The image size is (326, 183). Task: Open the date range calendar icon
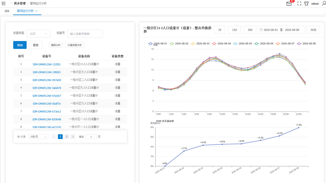(261, 30)
